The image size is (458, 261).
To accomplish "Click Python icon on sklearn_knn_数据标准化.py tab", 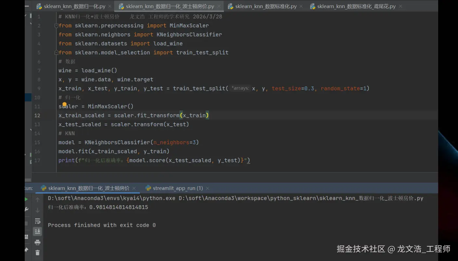I will (x=231, y=6).
